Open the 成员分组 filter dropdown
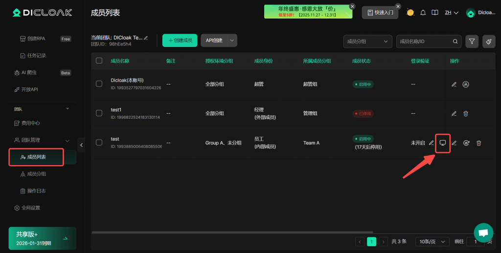This screenshot has width=501, height=253. point(367,42)
